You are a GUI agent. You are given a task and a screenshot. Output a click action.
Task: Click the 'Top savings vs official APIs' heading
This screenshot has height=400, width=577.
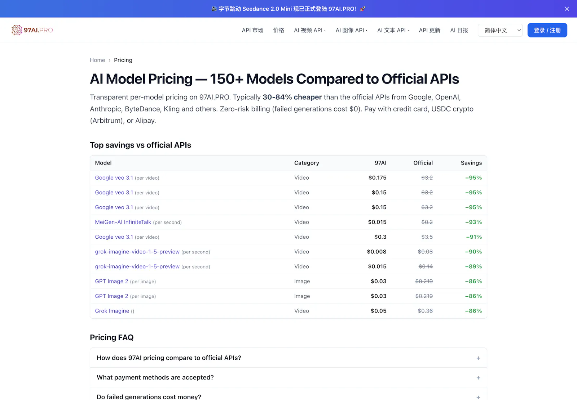[x=141, y=145]
